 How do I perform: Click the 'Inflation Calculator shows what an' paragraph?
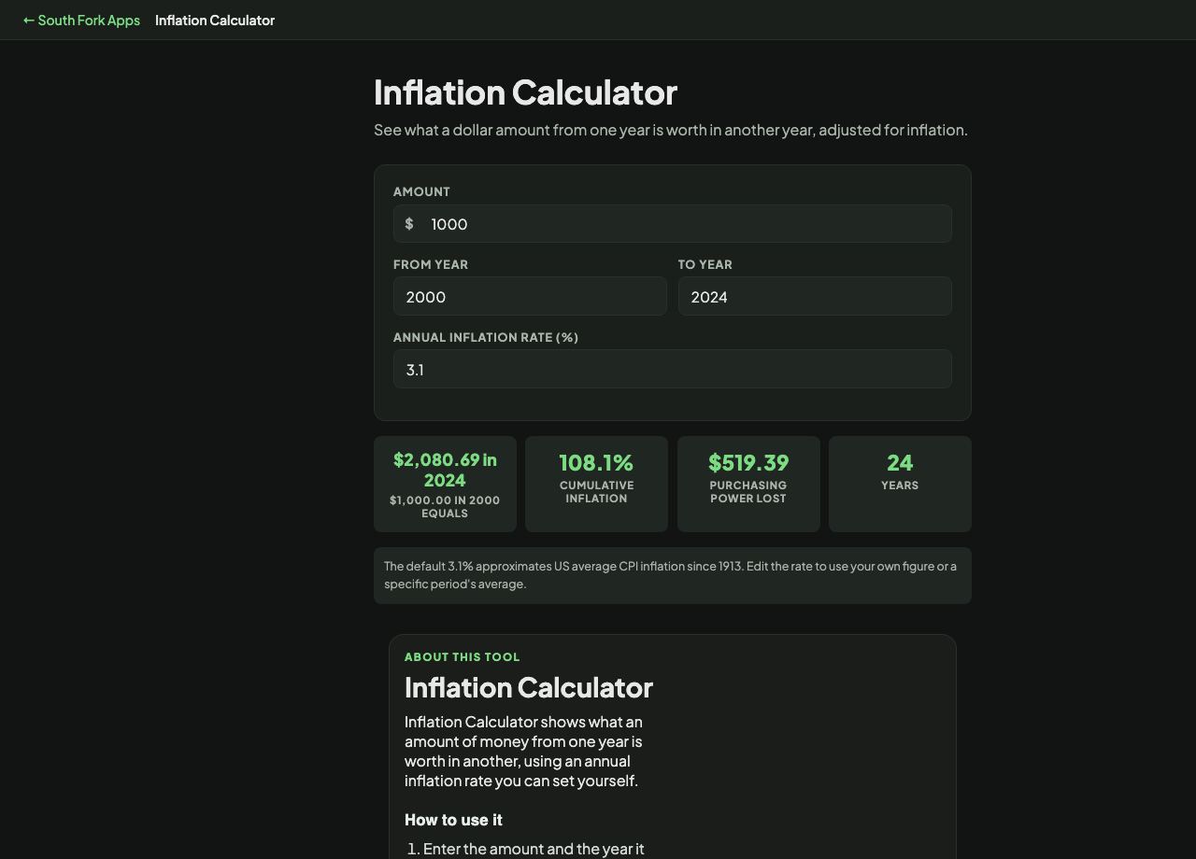(x=525, y=752)
